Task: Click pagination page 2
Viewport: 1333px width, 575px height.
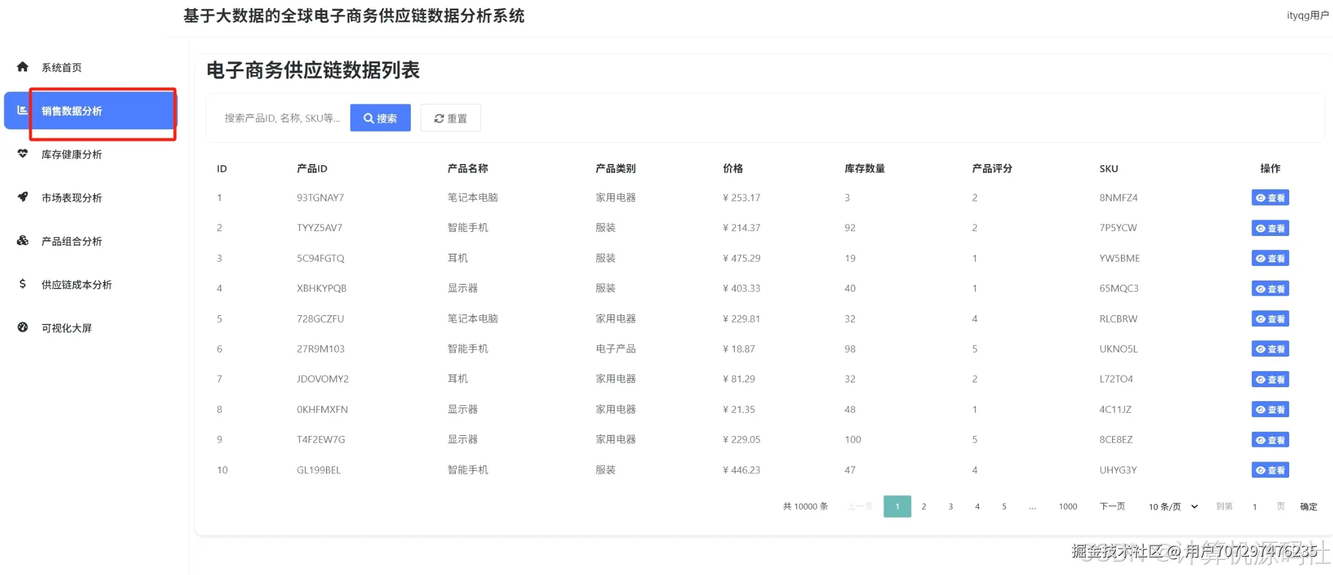Action: [924, 506]
